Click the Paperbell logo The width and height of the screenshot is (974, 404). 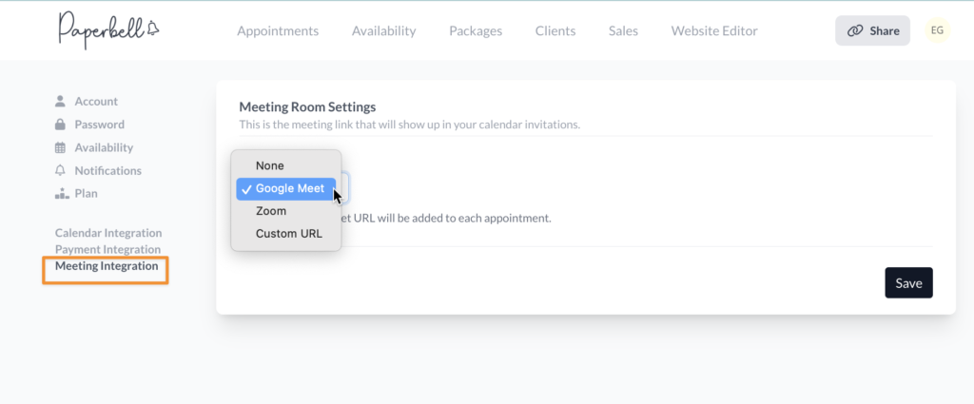click(x=107, y=30)
